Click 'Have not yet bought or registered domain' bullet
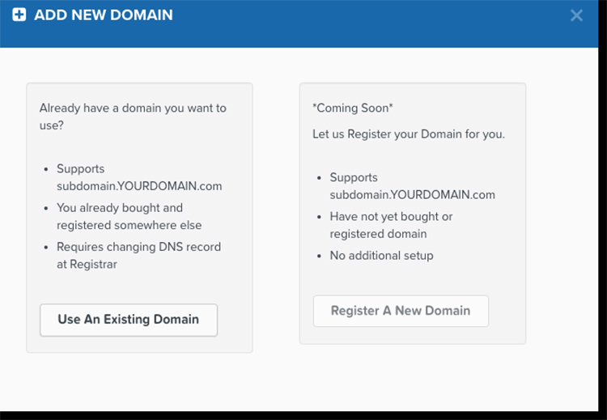 coord(391,225)
